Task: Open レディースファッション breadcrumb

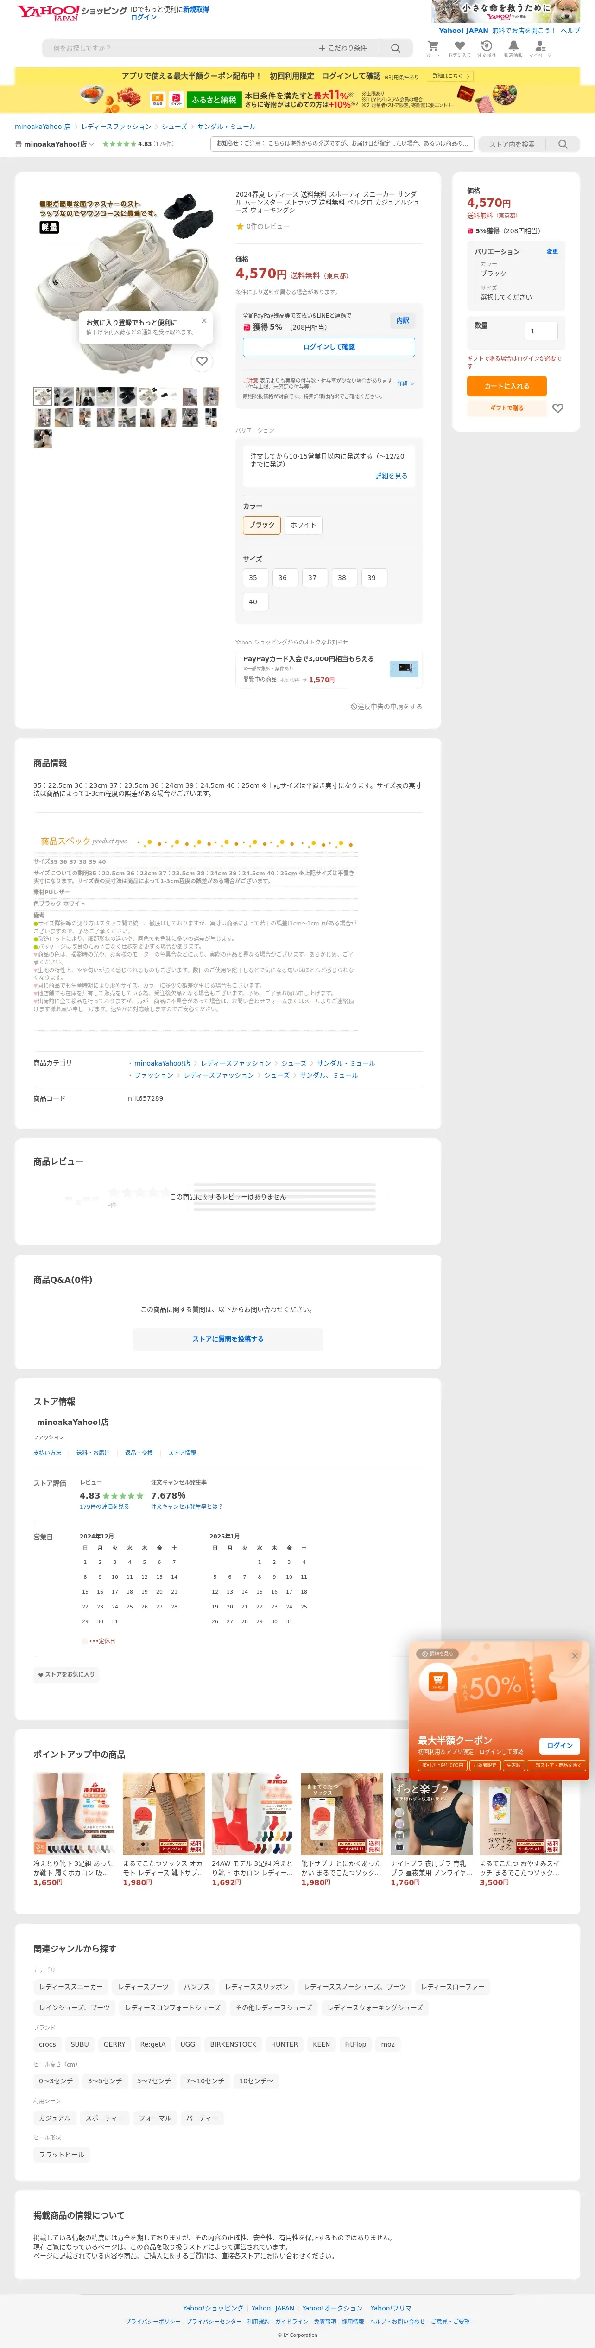Action: click(116, 127)
